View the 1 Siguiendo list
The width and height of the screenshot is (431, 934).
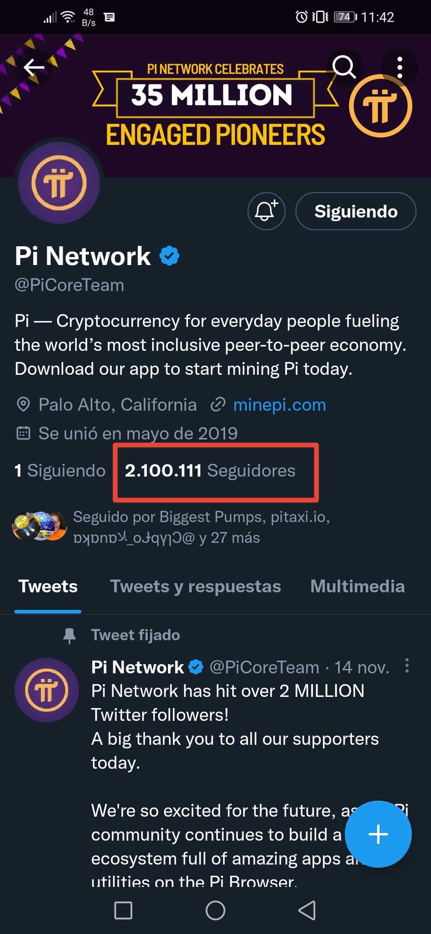(60, 471)
